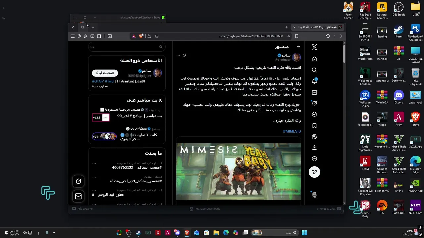This screenshot has width=424, height=238.
Task: Close the X tab
Action: click(294, 27)
